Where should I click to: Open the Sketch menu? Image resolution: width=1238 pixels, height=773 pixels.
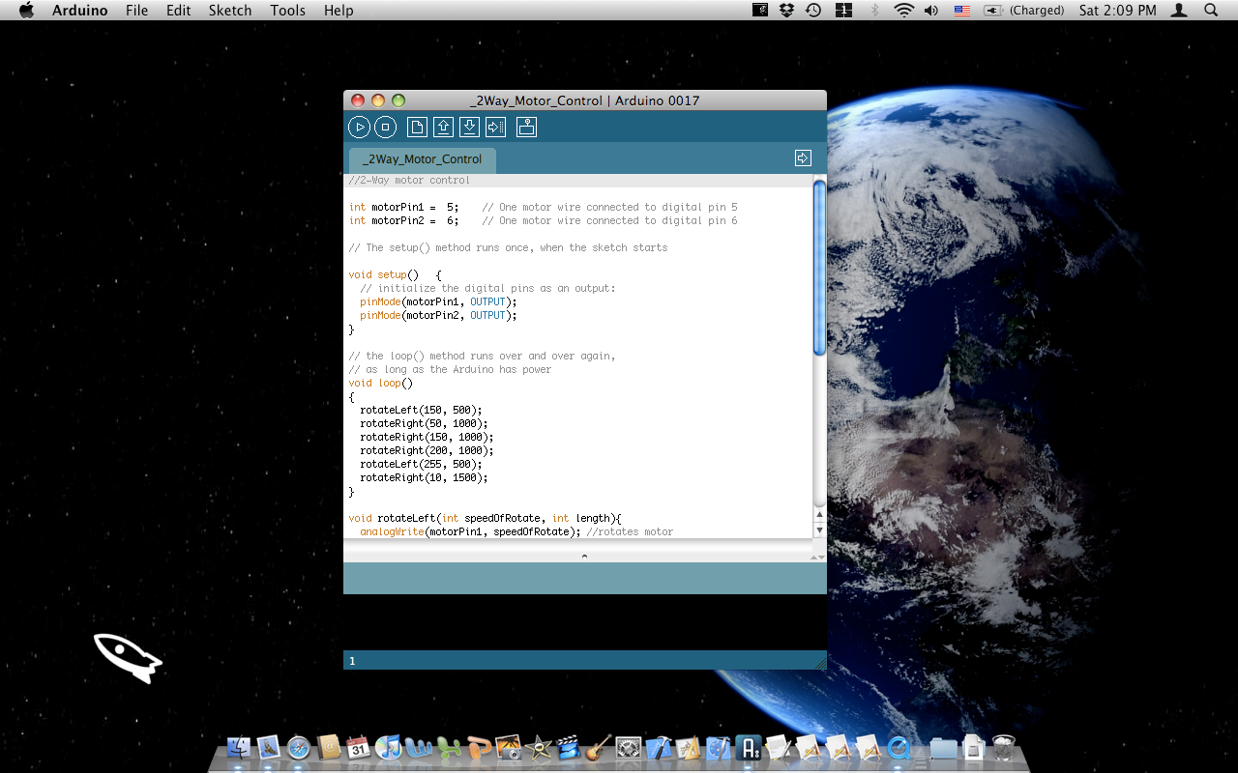click(230, 11)
